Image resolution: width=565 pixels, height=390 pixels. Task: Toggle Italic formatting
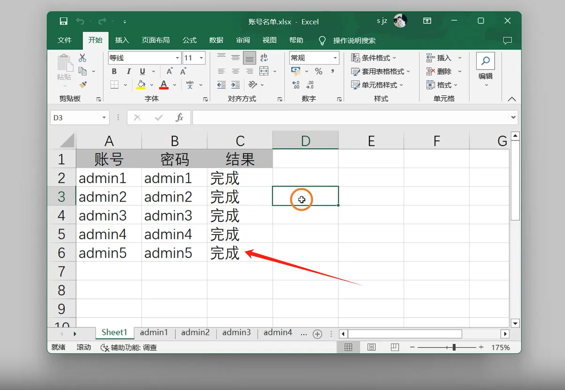coord(128,71)
